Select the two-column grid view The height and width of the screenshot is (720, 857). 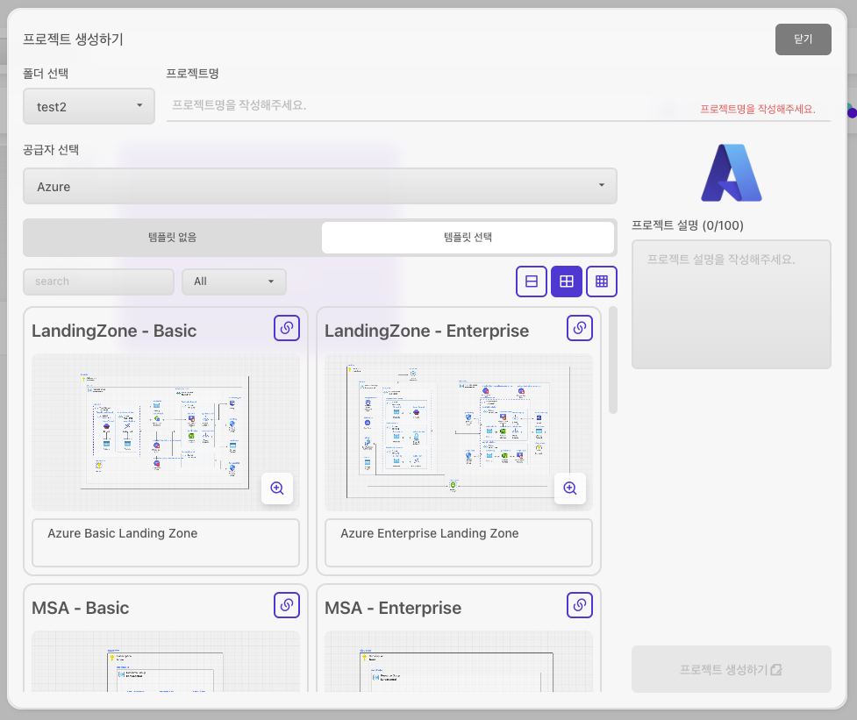(567, 282)
